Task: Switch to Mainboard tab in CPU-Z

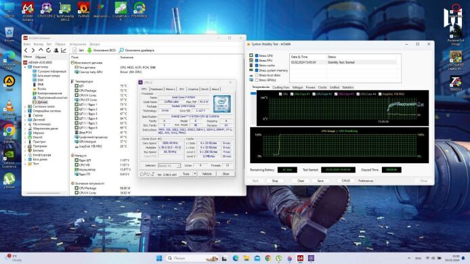Action: click(156, 89)
